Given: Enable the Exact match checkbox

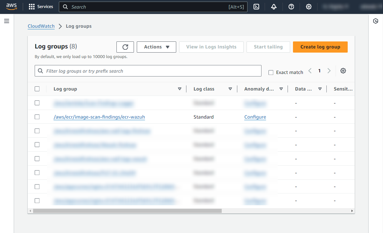Looking at the screenshot, I should [271, 72].
